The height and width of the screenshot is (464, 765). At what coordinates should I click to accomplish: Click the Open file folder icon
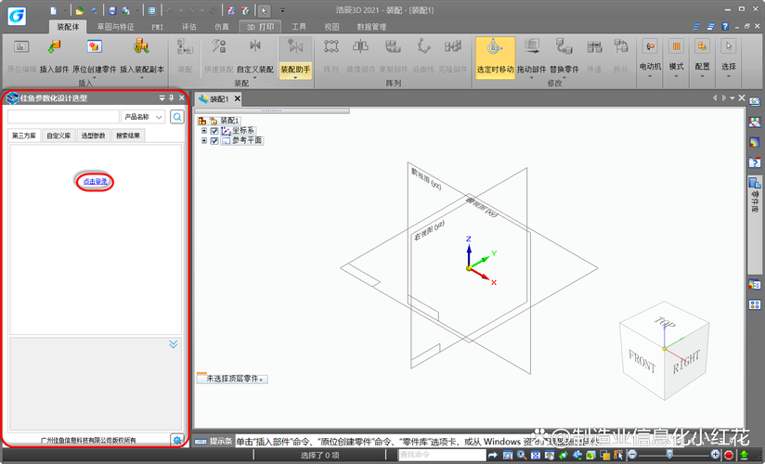pyautogui.click(x=80, y=10)
